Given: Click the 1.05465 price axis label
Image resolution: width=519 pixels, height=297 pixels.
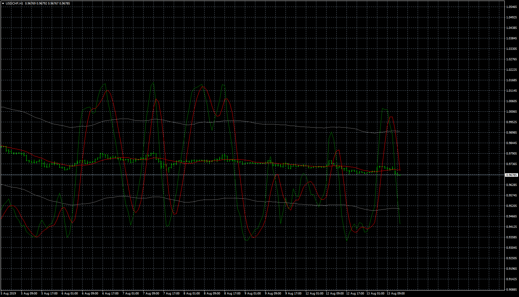Looking at the screenshot, I should (x=511, y=7).
